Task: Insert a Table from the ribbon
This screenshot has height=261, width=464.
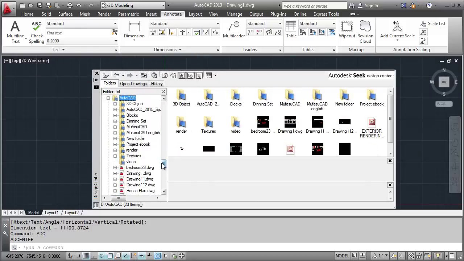Action: (x=291, y=30)
